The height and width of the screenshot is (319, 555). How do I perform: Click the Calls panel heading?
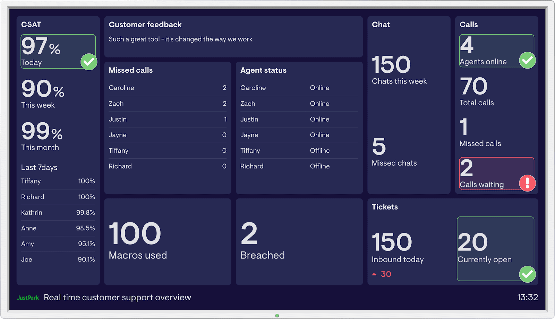click(x=469, y=25)
